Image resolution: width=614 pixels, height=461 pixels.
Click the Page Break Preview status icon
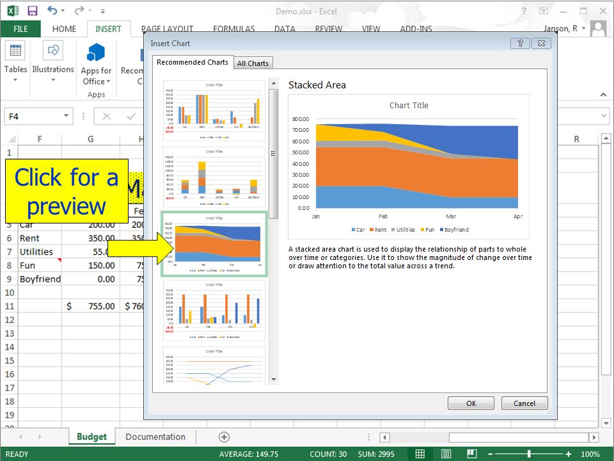472,453
